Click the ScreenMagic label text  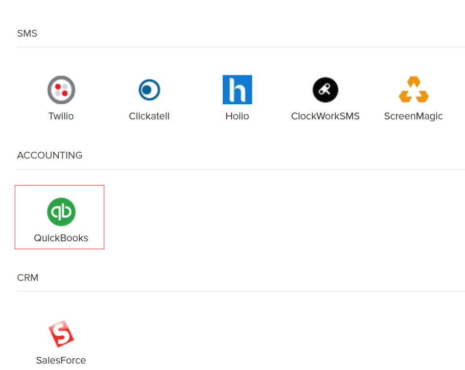(414, 116)
